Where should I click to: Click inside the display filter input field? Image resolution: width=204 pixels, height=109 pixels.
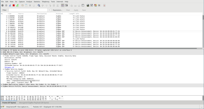28,10
